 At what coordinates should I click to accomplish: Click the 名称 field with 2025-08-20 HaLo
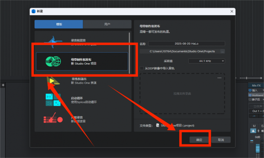tap(187, 43)
